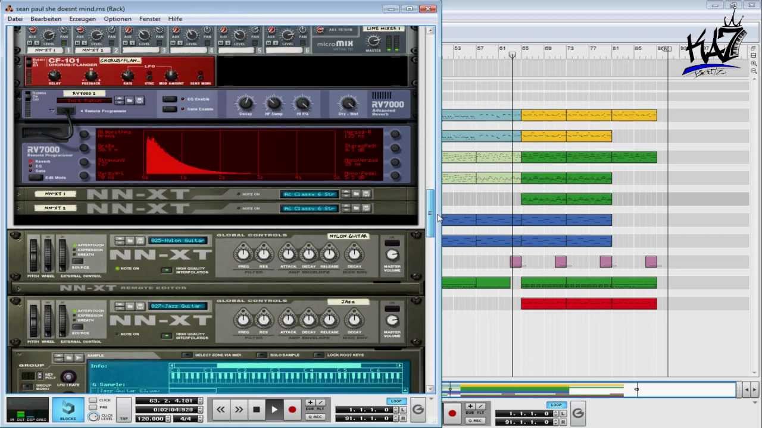Click the RV7000 browse patch folder icon
Image resolution: width=762 pixels, height=428 pixels.
130,100
